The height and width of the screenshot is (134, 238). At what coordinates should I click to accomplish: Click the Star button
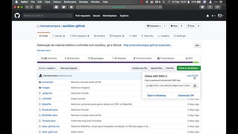174,26
